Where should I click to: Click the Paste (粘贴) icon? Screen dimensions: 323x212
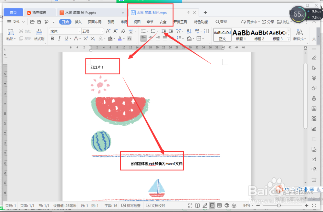11,31
